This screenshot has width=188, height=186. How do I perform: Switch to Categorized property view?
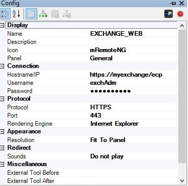pyautogui.click(x=5, y=14)
